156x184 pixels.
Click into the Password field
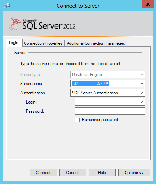(x=110, y=111)
